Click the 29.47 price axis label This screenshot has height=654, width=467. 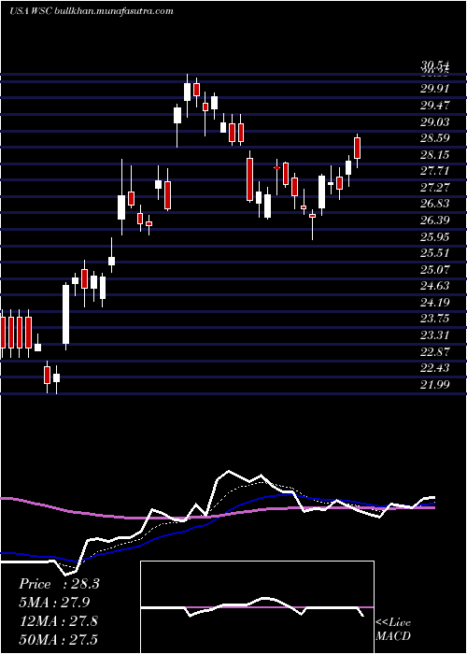pyautogui.click(x=434, y=106)
